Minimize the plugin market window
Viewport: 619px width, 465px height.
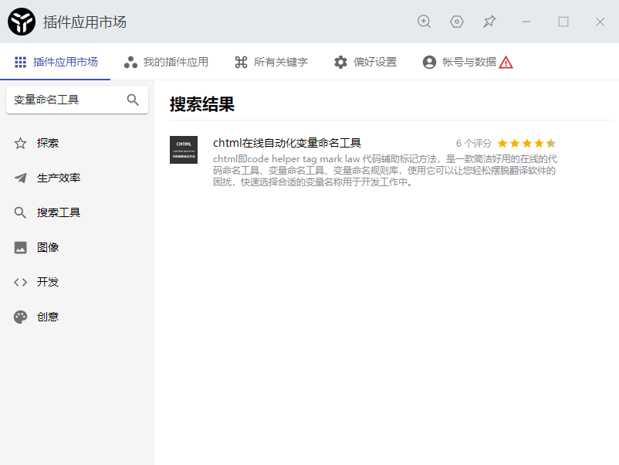coord(526,22)
